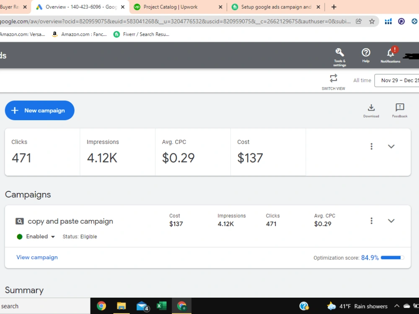The image size is (419, 314).
Task: Click New campaign button
Action: pos(39,110)
